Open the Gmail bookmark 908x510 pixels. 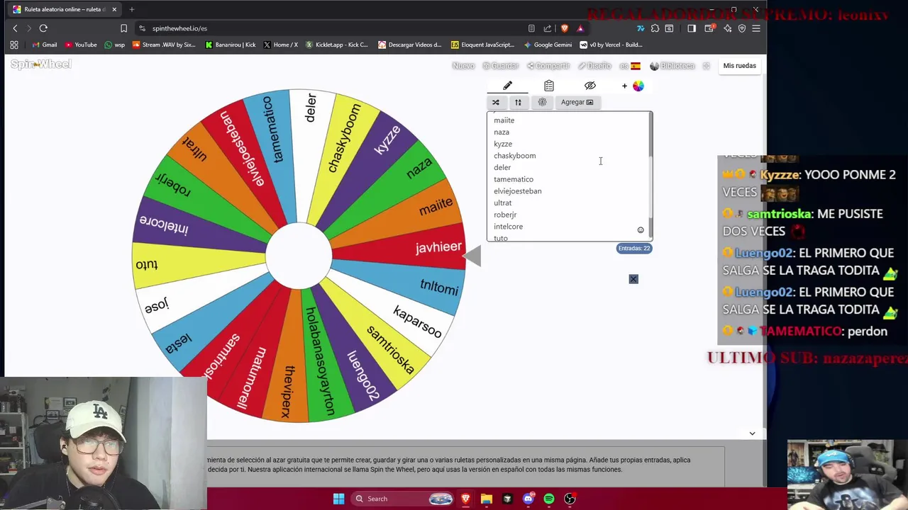point(44,45)
